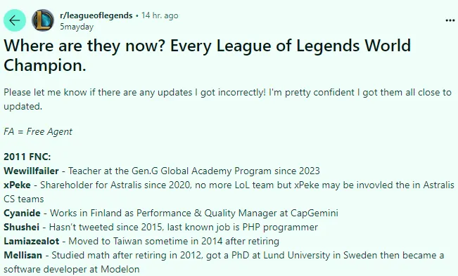Open the three-dot post options menu
The image size is (458, 276).
pos(450,20)
